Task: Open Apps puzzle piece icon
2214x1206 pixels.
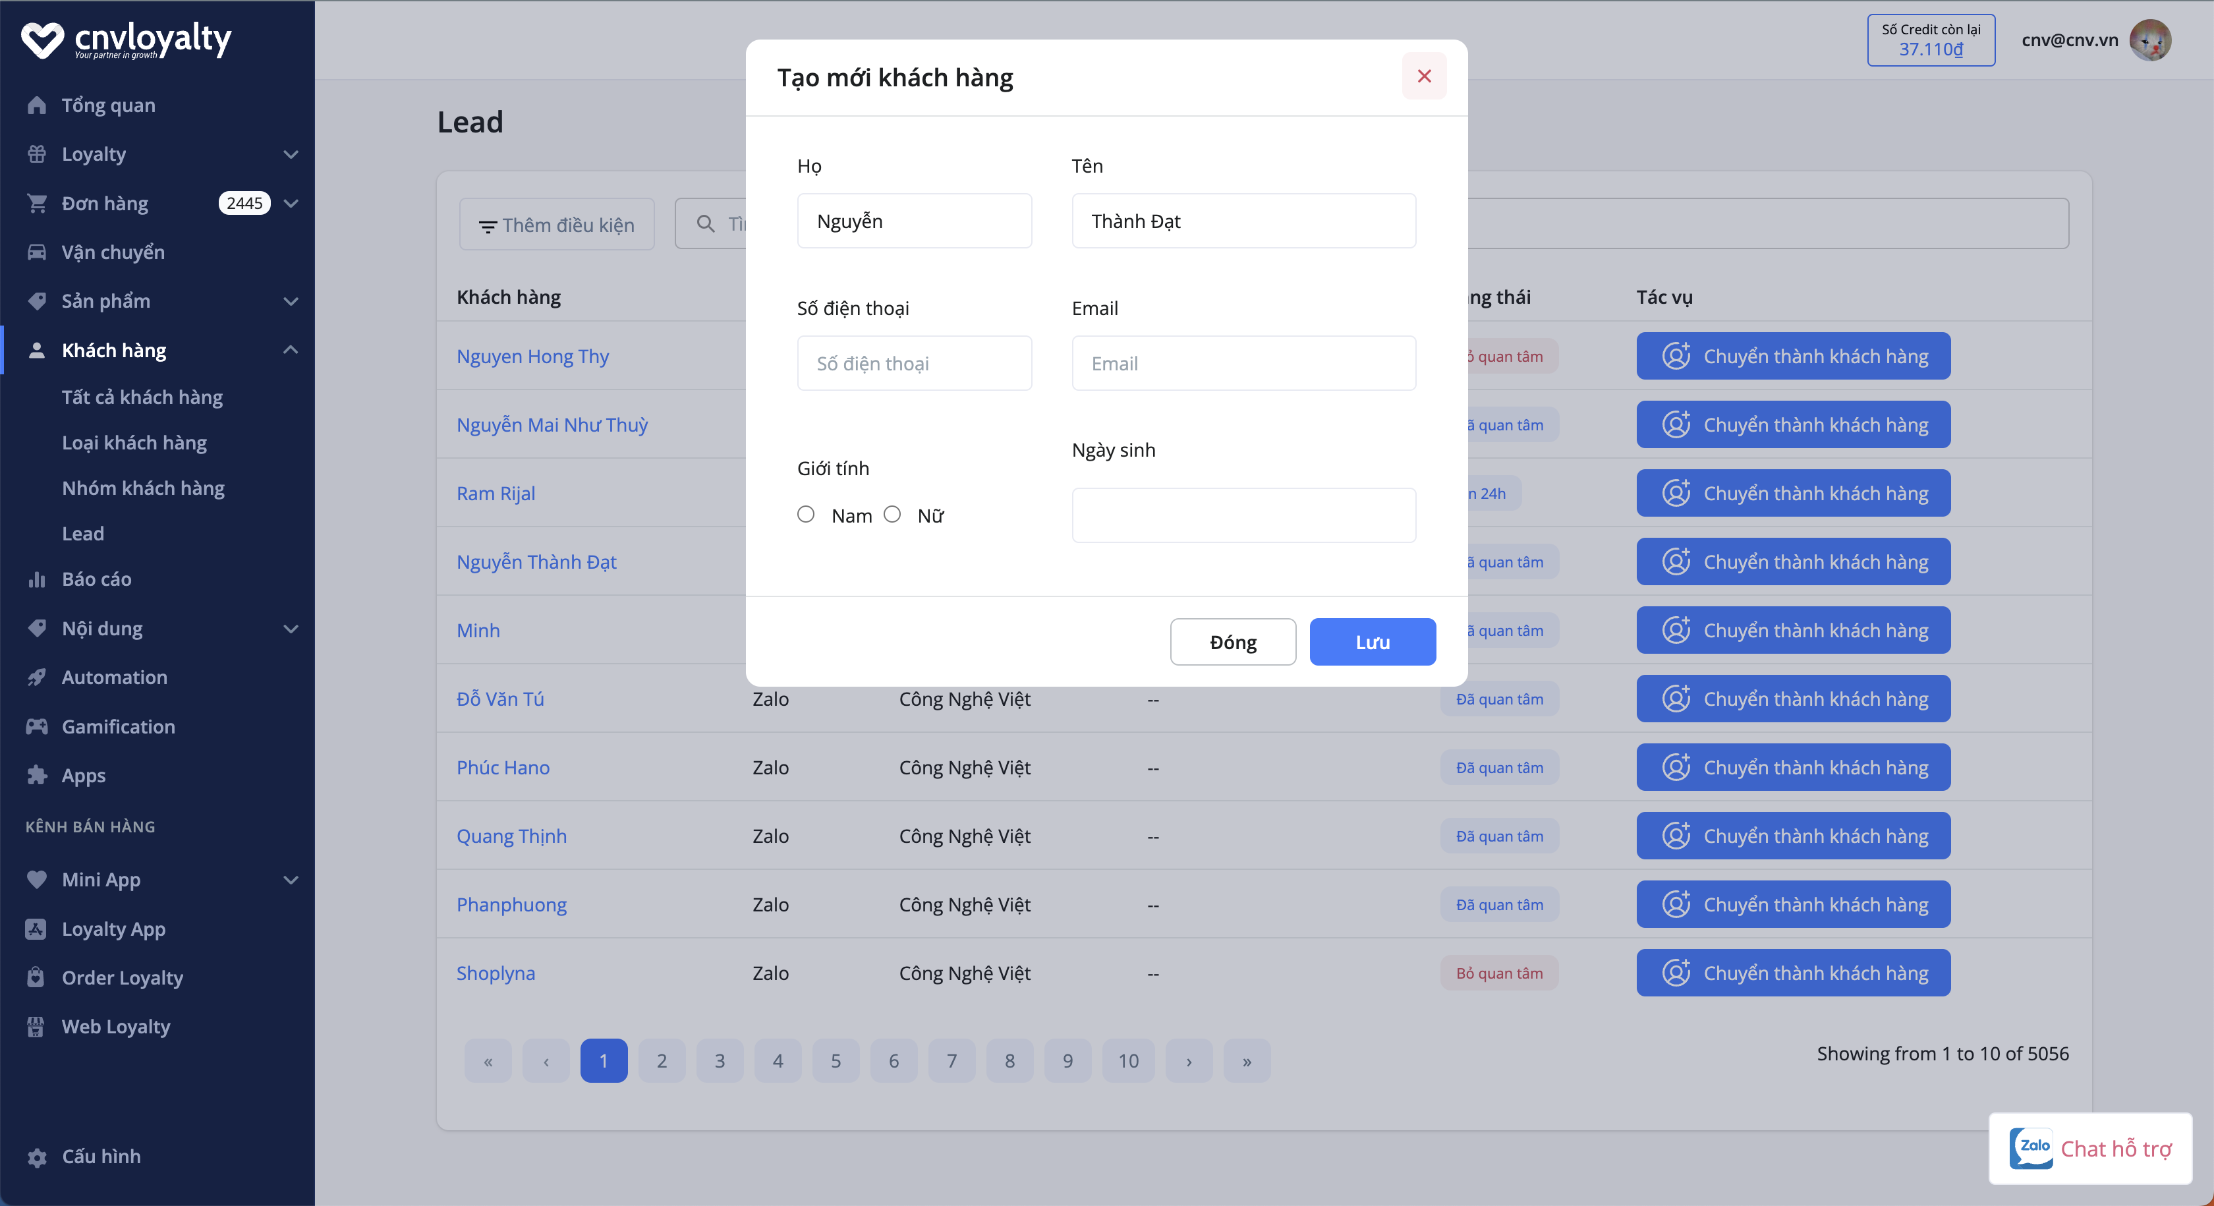Action: pos(36,776)
